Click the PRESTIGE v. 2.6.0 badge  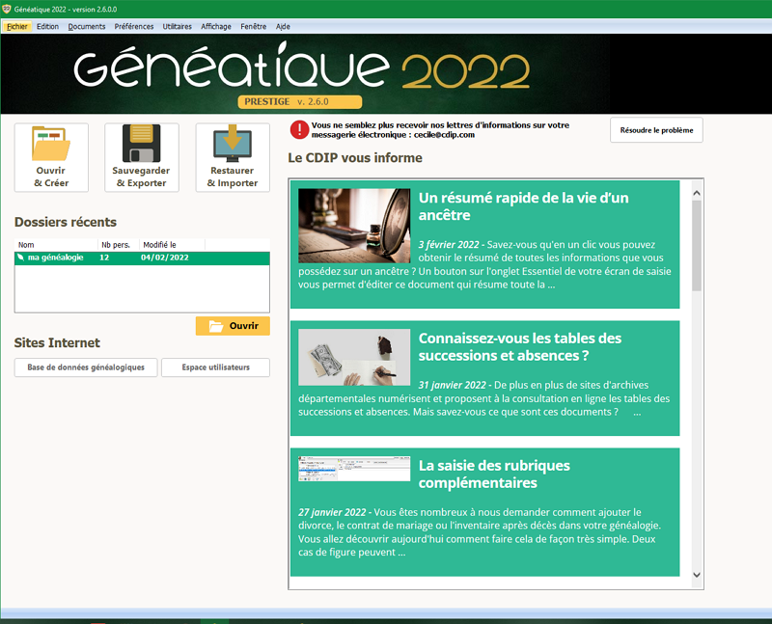click(x=300, y=102)
